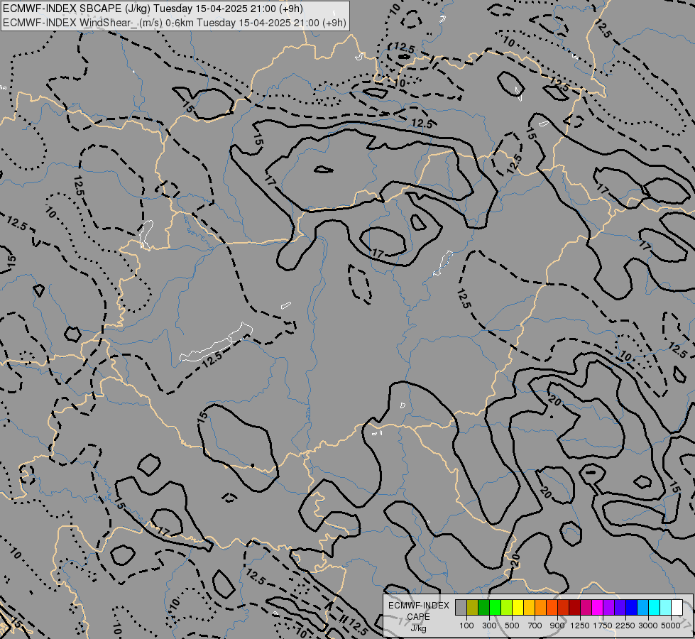Pick the lime yellow-green legend swatch
Screen dimensions: 695x639
tap(507, 608)
